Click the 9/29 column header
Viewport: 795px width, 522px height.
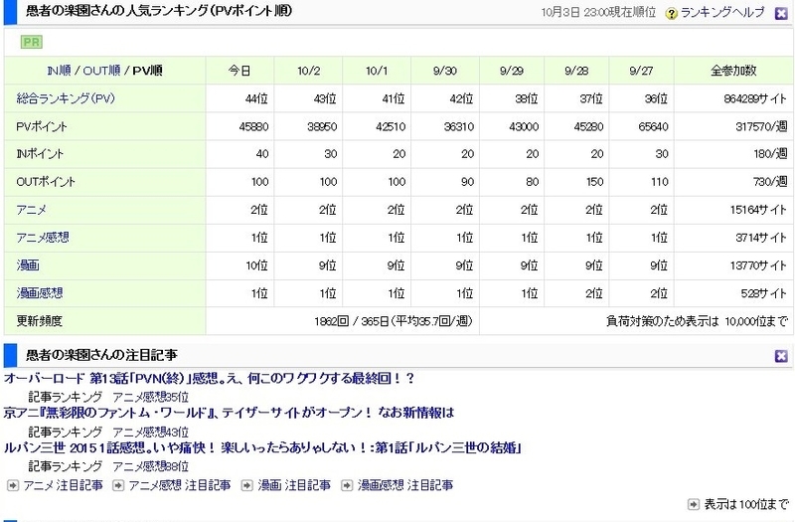(x=512, y=71)
